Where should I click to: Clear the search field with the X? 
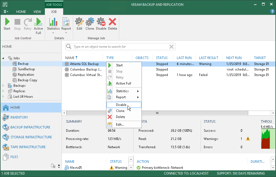point(172,47)
